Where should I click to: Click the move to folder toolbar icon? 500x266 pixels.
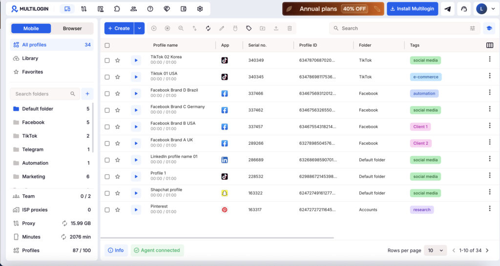(262, 28)
